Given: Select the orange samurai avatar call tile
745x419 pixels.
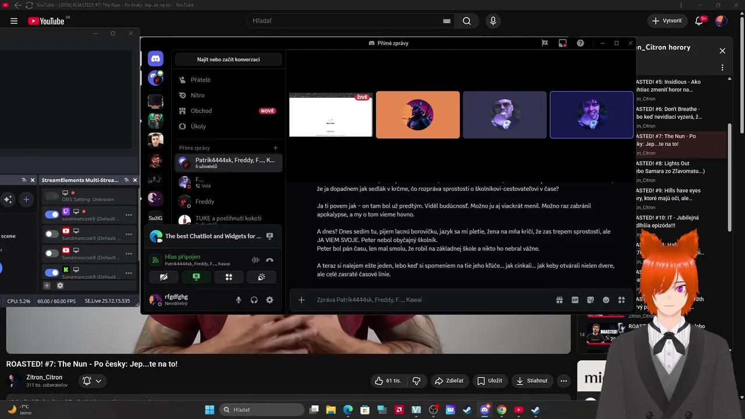Looking at the screenshot, I should coord(418,115).
